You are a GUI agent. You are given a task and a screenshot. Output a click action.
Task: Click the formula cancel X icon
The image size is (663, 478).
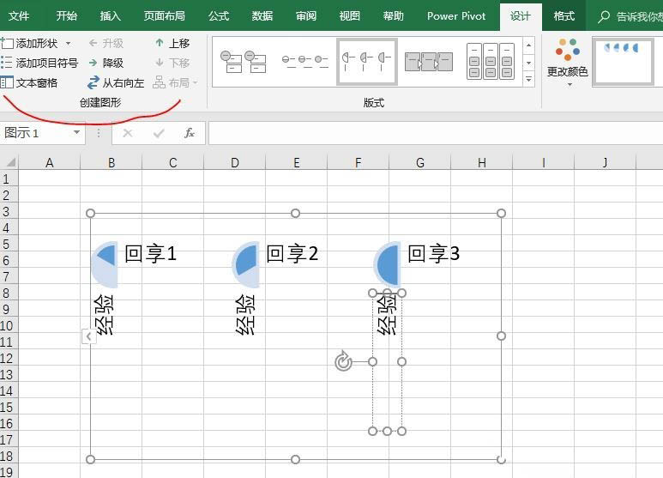click(127, 133)
